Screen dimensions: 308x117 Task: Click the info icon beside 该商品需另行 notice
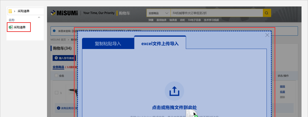[59, 108]
